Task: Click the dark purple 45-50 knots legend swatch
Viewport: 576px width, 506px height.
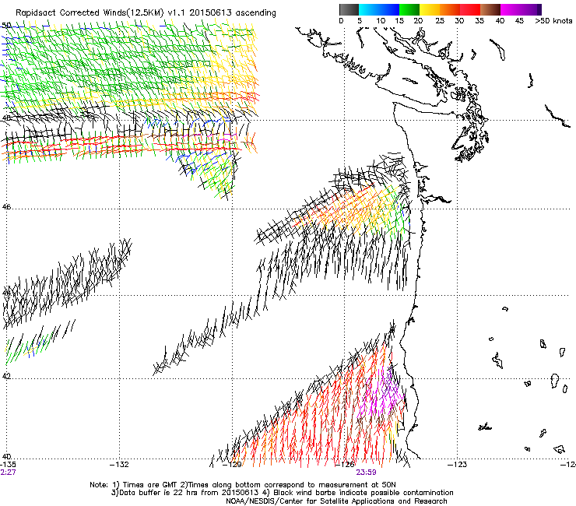Action: point(531,9)
